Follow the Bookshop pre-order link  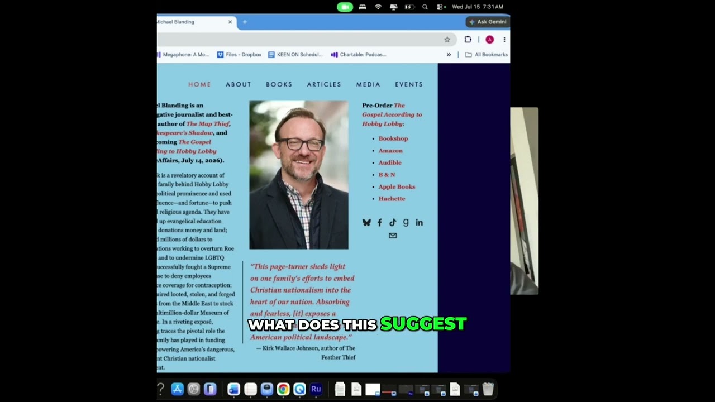393,138
